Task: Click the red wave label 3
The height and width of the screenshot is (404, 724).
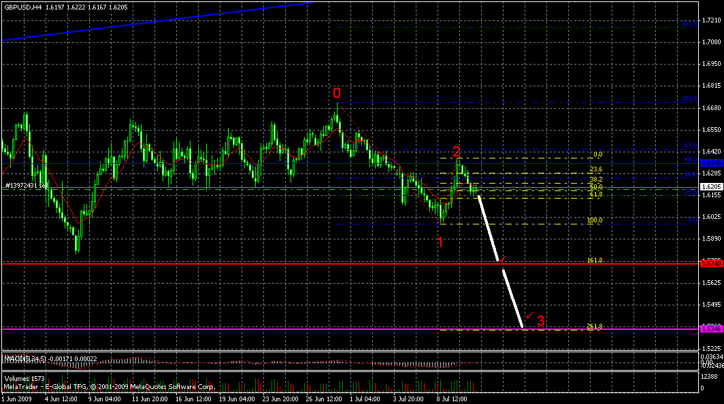Action: 541,321
